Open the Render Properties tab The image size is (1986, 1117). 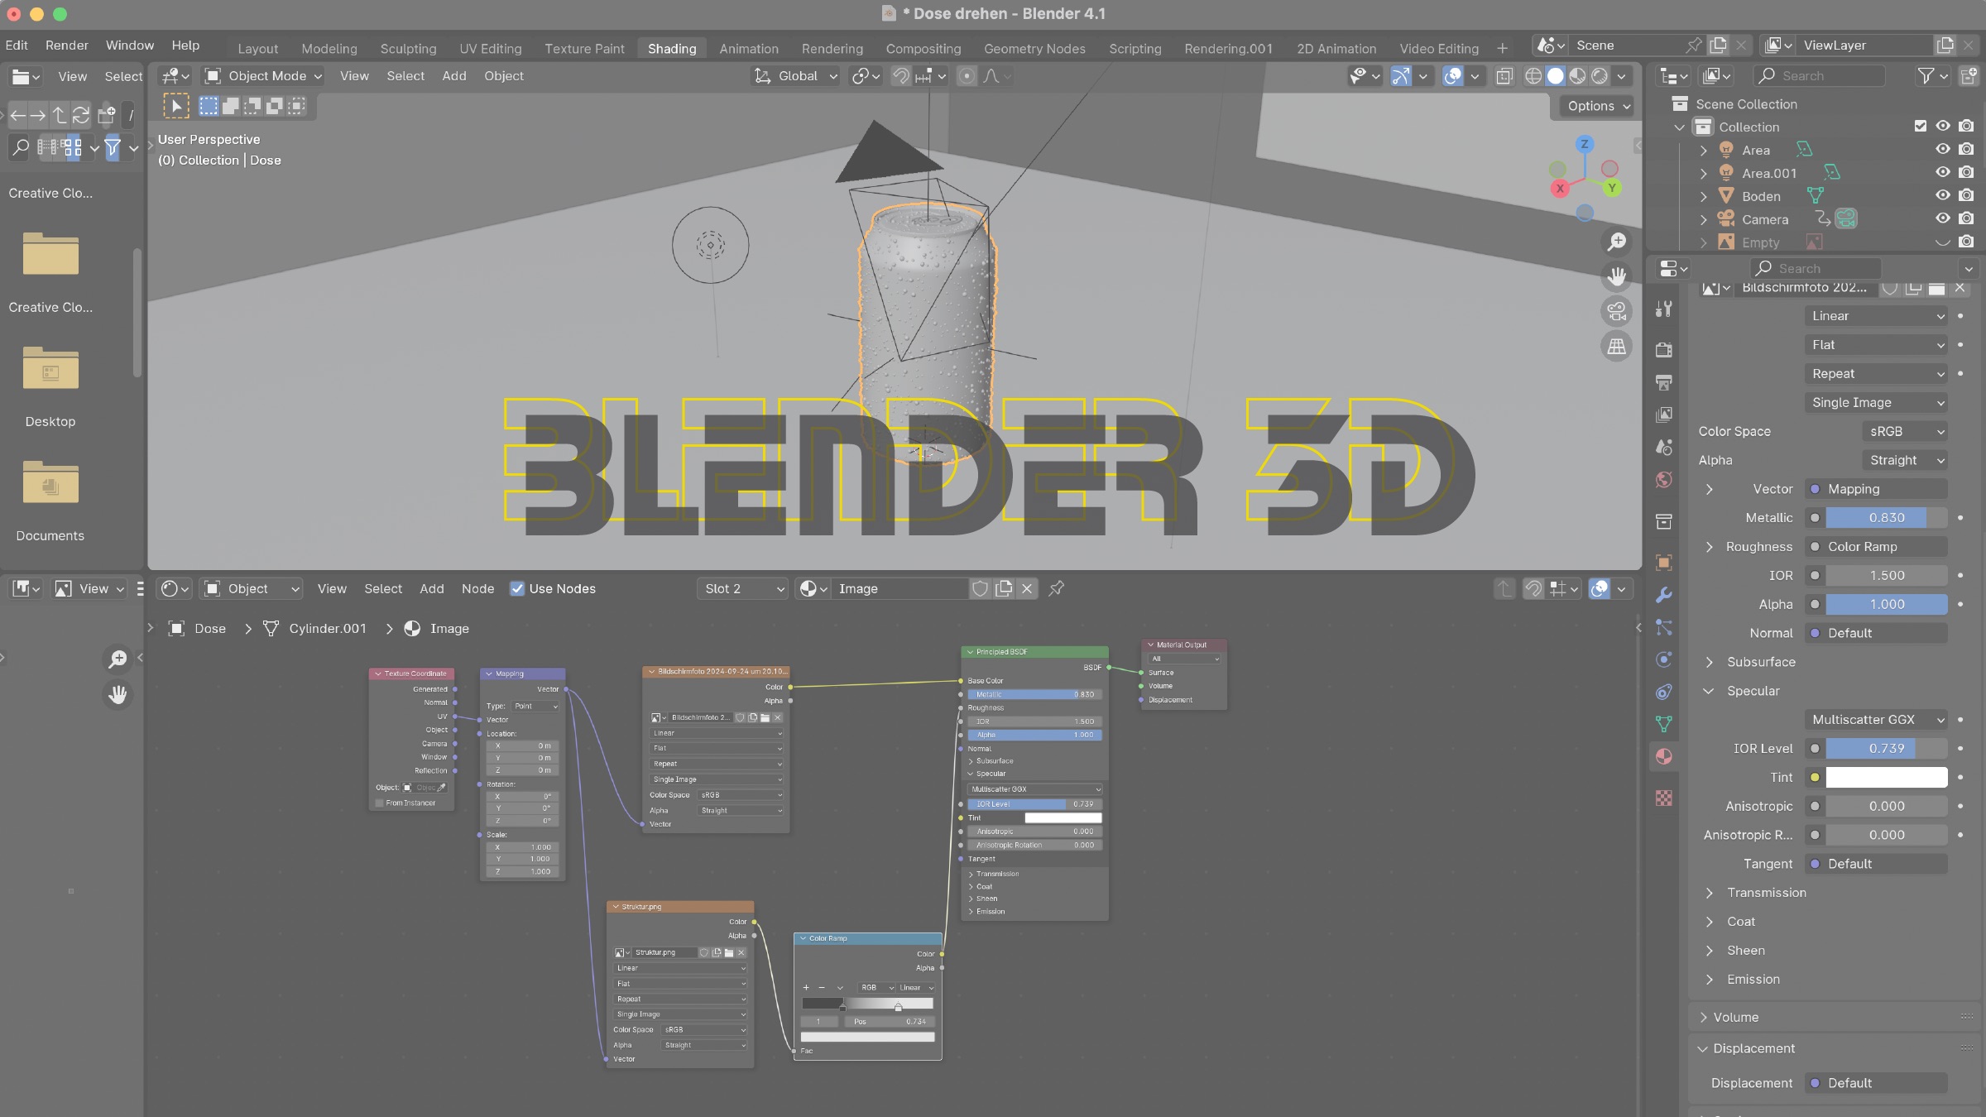tap(1664, 350)
